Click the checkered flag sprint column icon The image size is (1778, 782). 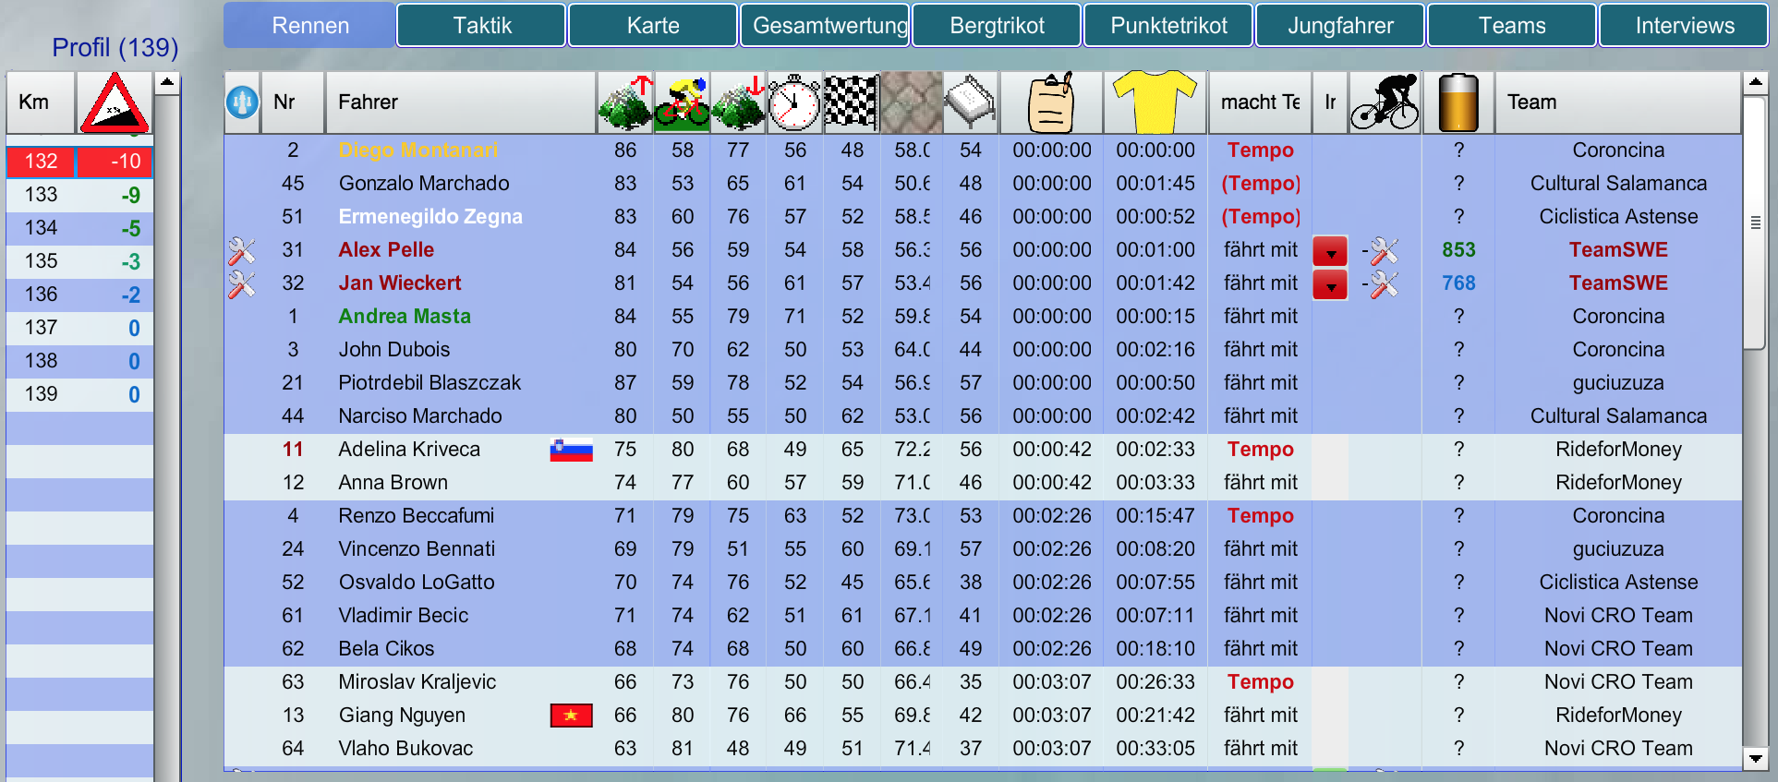coord(851,102)
